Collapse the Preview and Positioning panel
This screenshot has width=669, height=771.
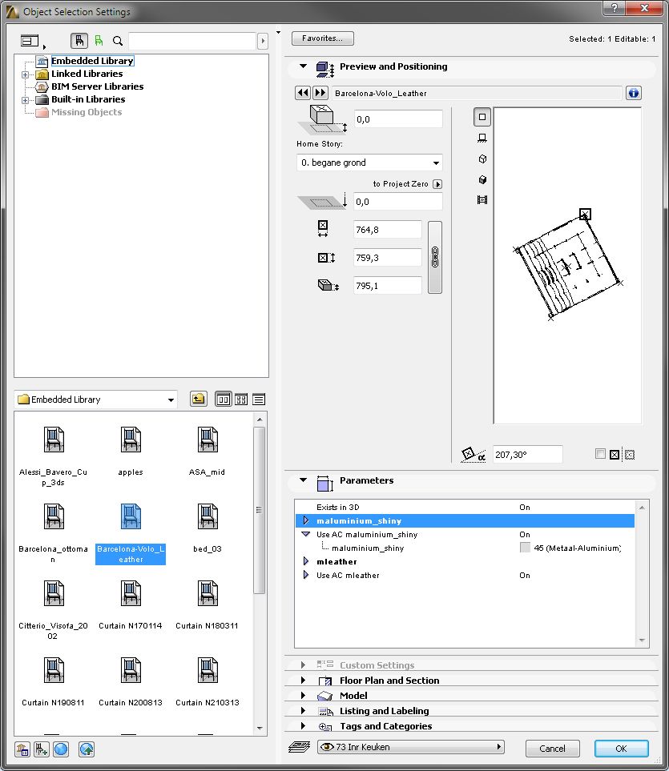pos(303,66)
